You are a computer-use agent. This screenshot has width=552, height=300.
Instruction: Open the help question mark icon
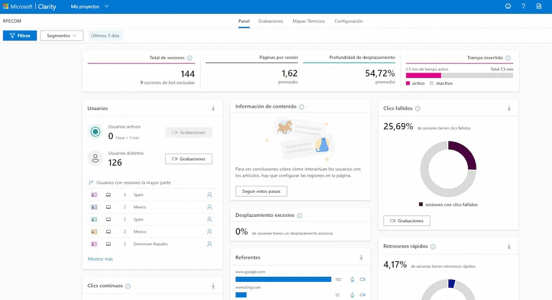pos(524,6)
